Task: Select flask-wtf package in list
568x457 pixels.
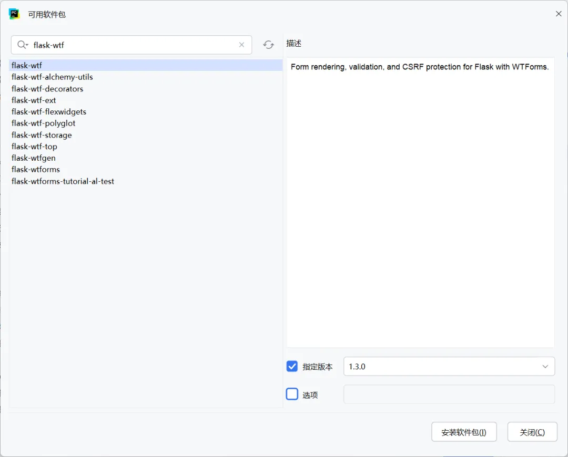Action: coord(146,66)
